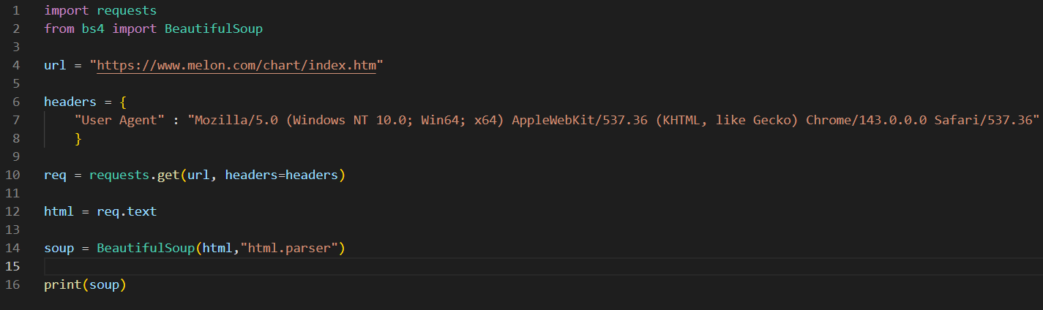This screenshot has width=1043, height=310.
Task: Select line number 7 in the gutter
Action: click(x=15, y=120)
